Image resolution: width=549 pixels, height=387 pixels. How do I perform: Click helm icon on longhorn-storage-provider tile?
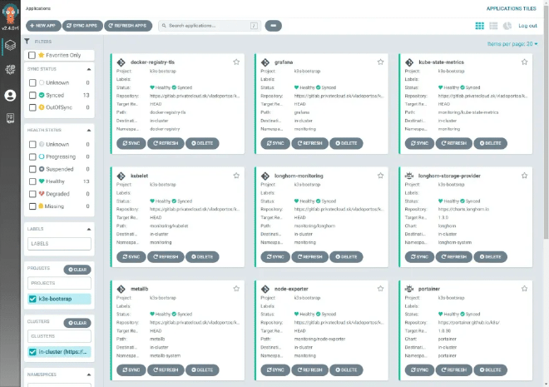(409, 176)
